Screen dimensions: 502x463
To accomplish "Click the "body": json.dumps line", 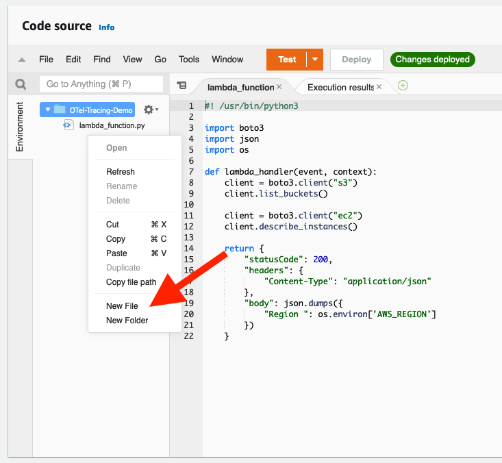I will (293, 303).
